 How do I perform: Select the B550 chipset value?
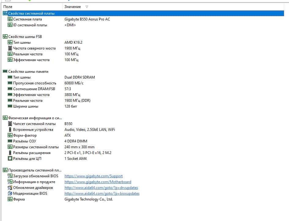click(x=69, y=123)
